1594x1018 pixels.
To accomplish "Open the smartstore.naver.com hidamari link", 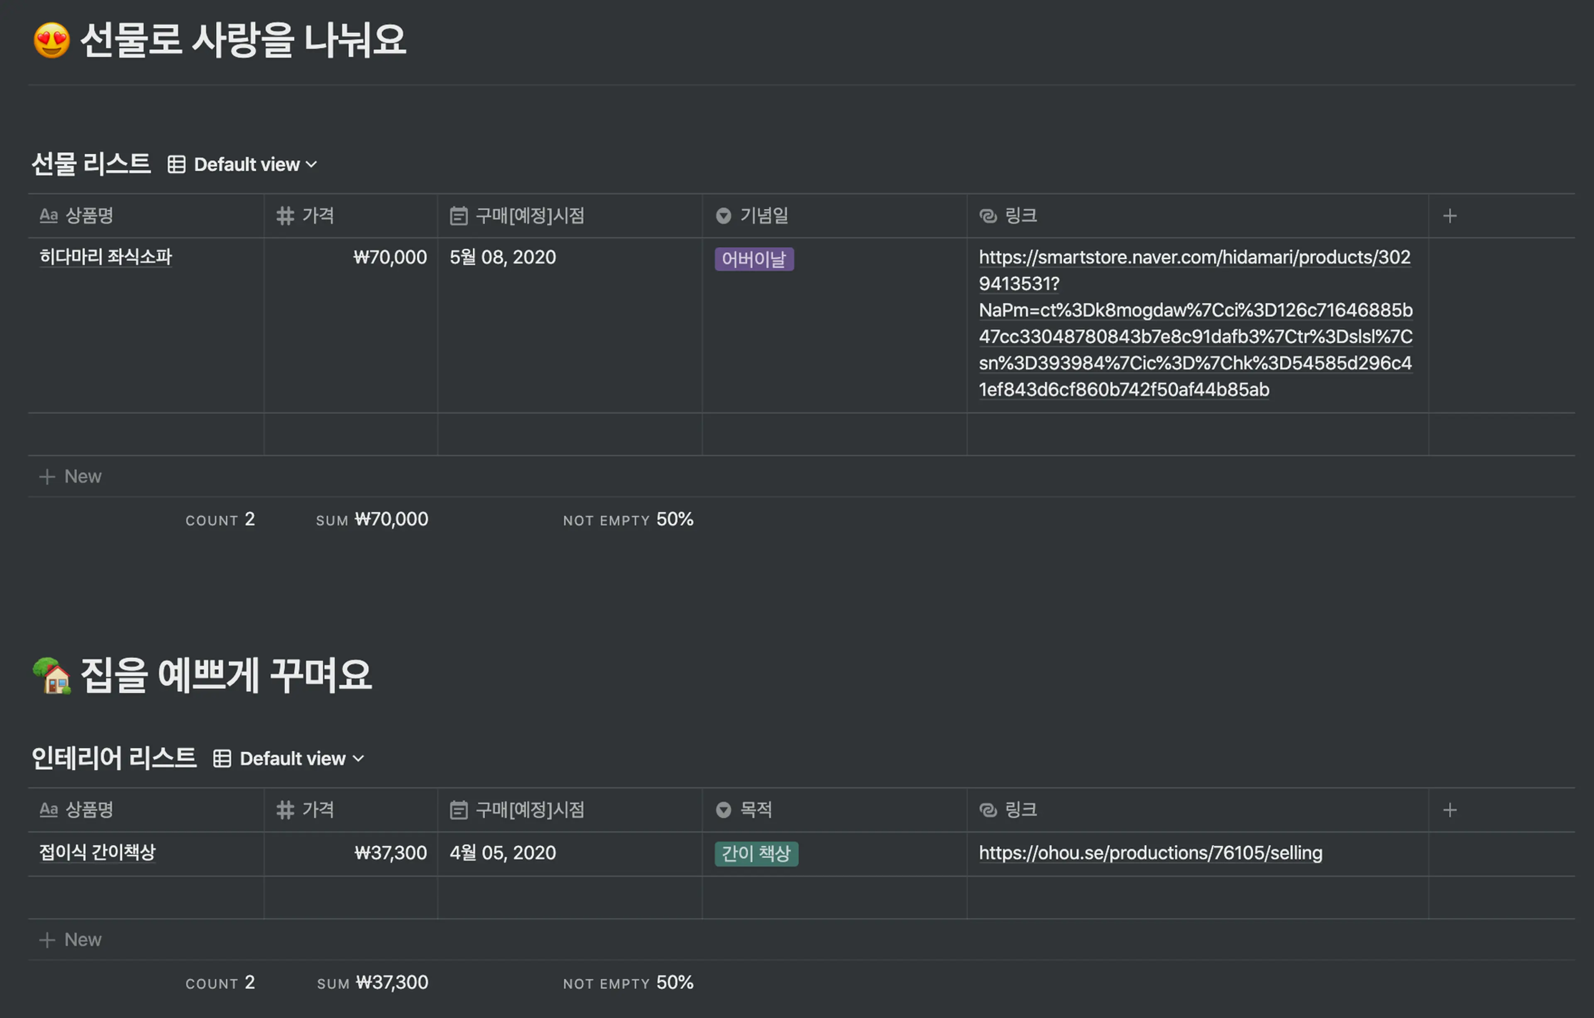I will (1195, 323).
